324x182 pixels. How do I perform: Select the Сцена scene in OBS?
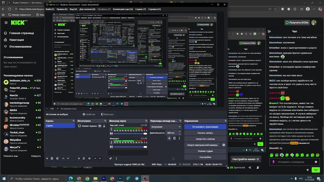60,126
